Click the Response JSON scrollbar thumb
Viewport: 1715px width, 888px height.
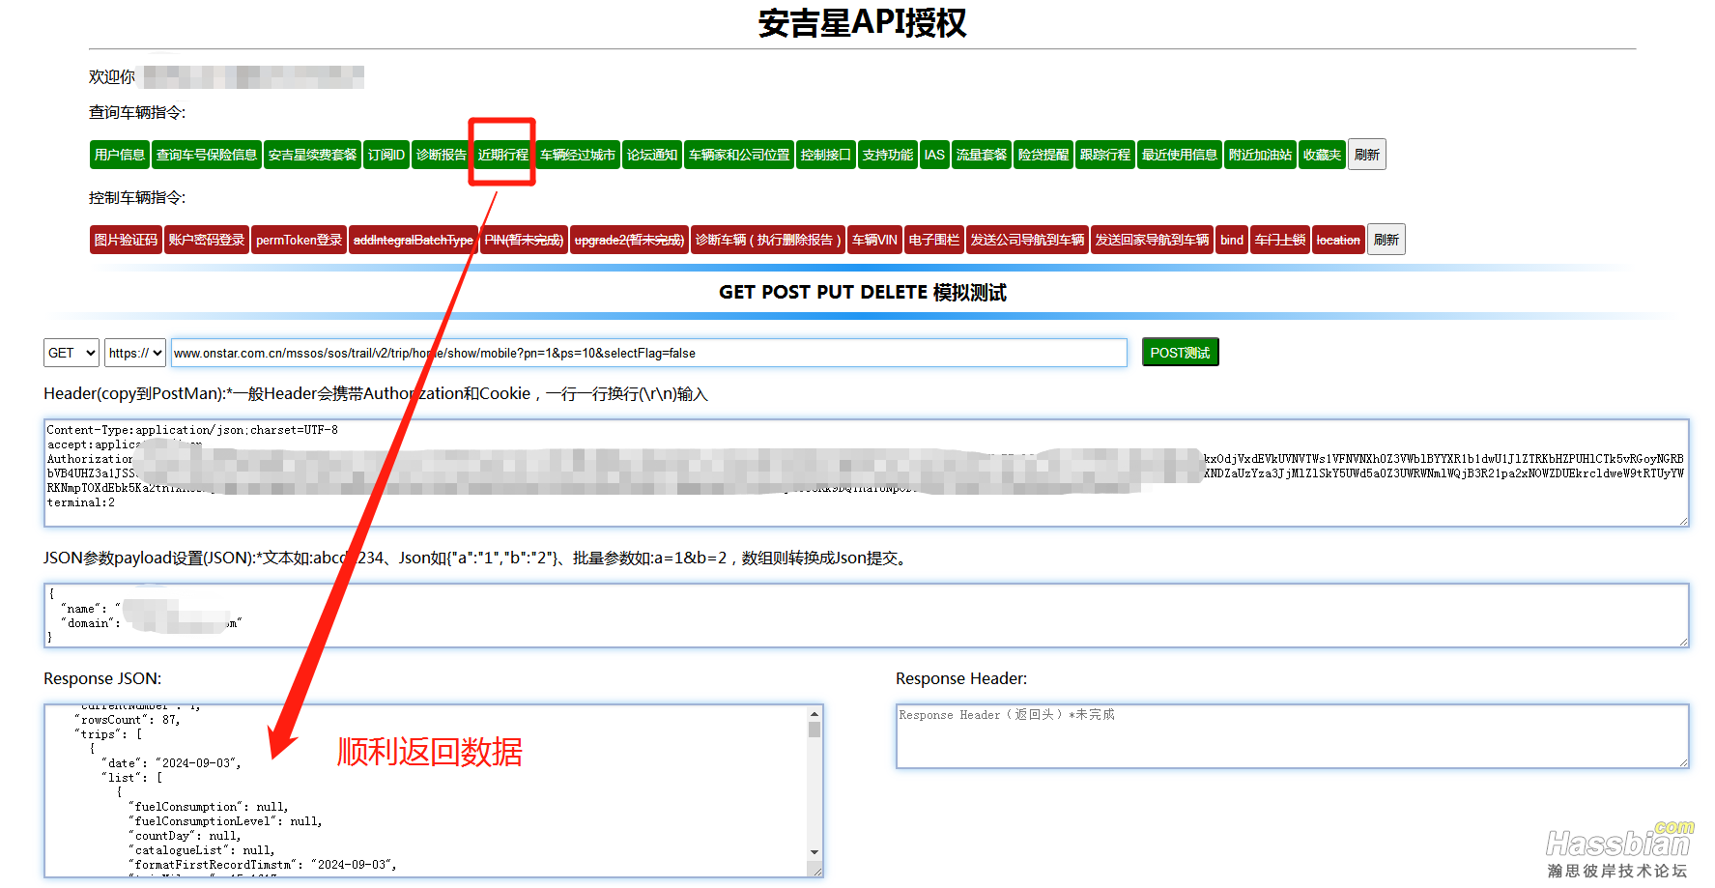815,730
